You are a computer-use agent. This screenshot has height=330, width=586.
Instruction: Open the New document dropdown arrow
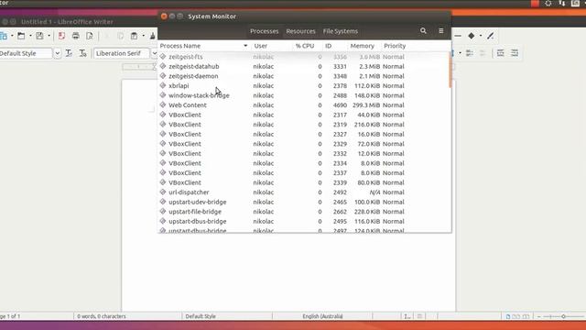(x=12, y=36)
